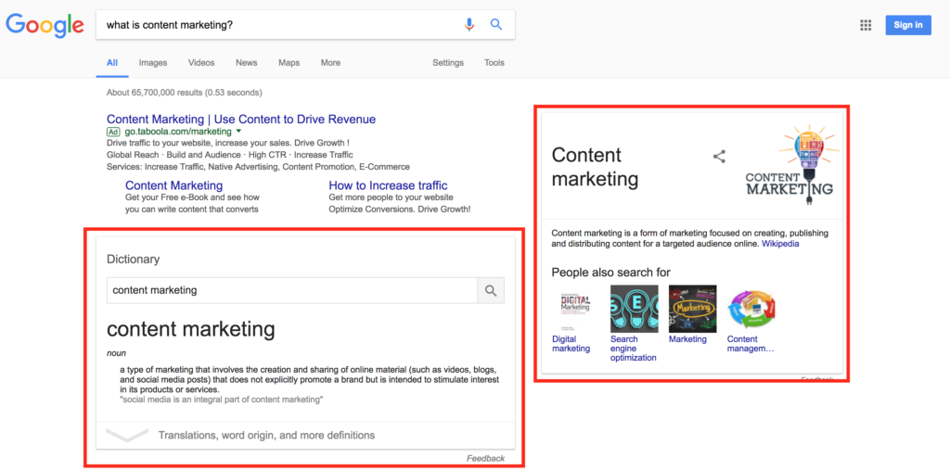
Task: Open the Marketing chalkboard thumbnail image
Action: coord(692,309)
